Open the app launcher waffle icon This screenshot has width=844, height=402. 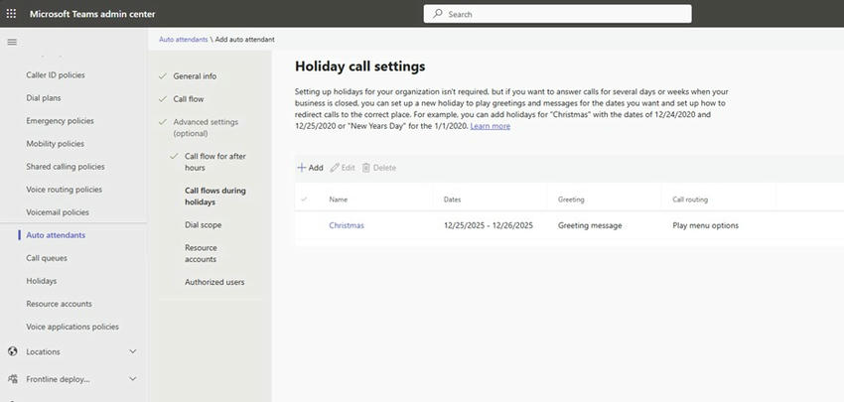tap(11, 14)
